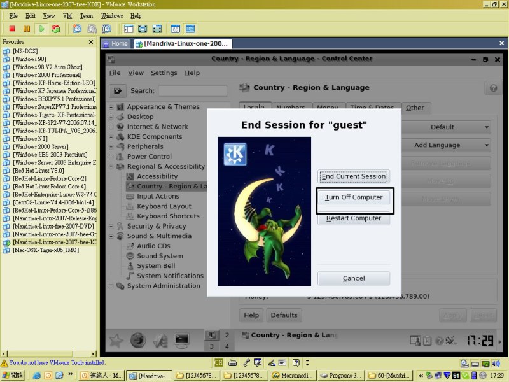The image size is (509, 382).
Task: Toggle the sidebar panel view icon in VMware toolbar
Action: (129, 29)
